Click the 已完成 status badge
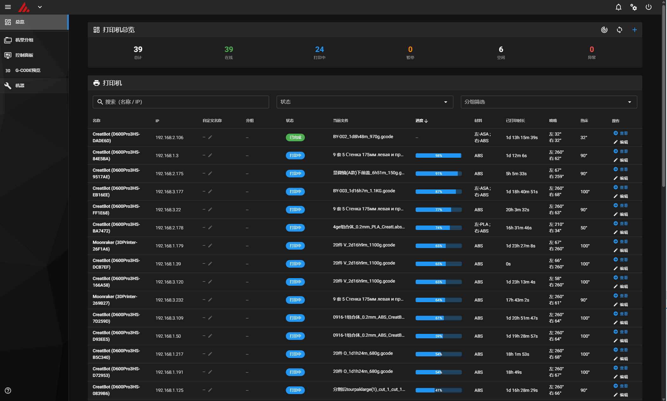Image resolution: width=667 pixels, height=401 pixels. point(295,137)
